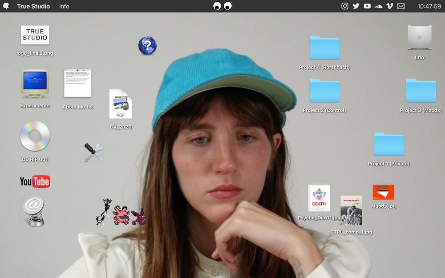The height and width of the screenshot is (278, 445).
Task: Open the logo_final2.png file icon
Action: (35, 35)
